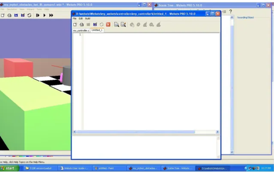
Task: Maximize the editor window
Action: tap(213, 14)
